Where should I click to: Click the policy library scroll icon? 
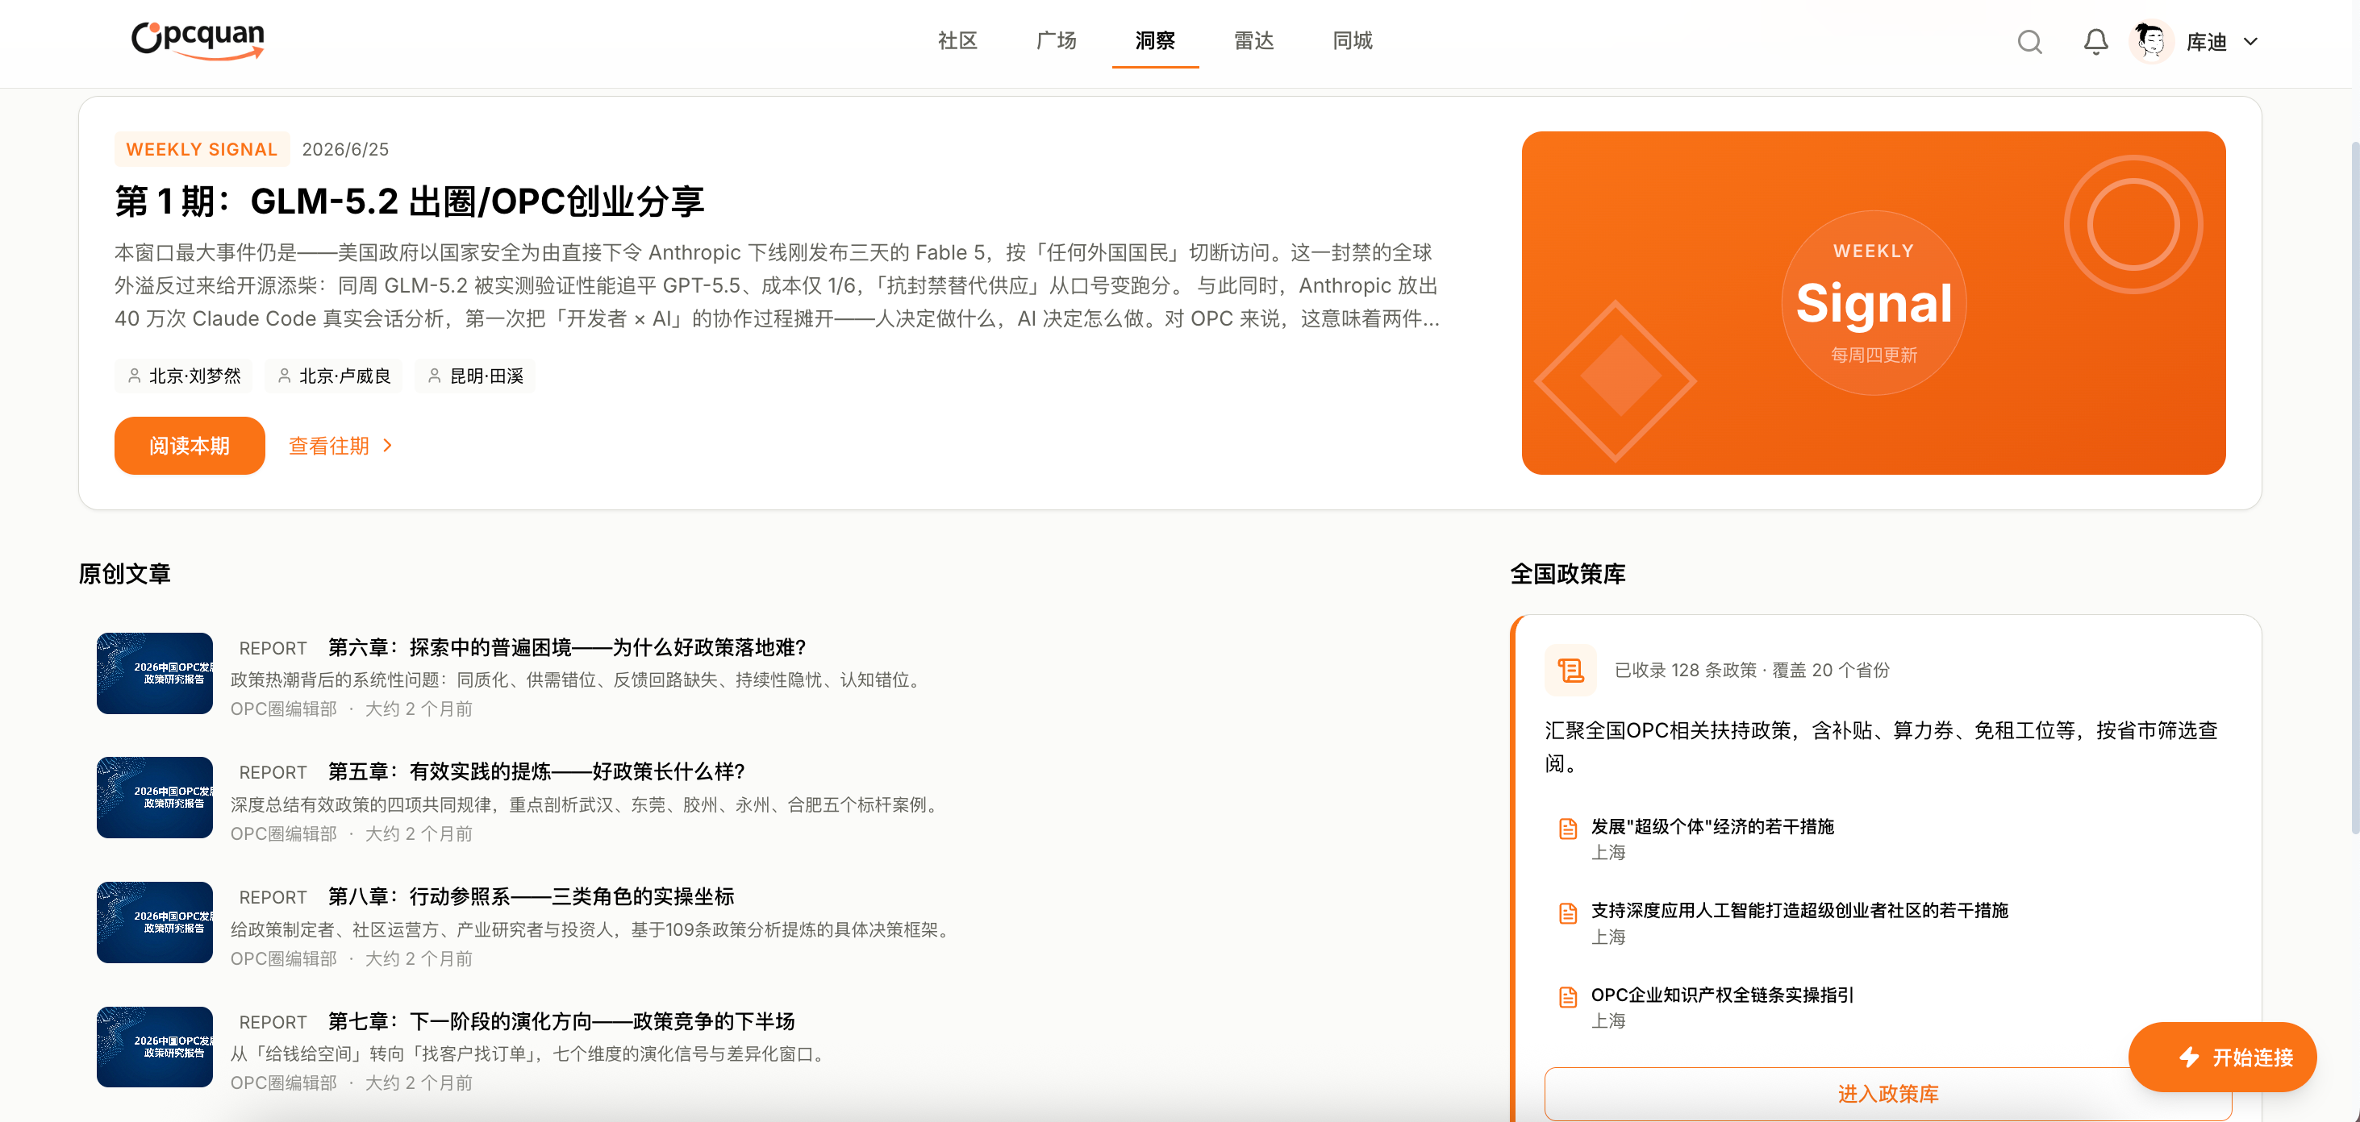pyautogui.click(x=1570, y=671)
